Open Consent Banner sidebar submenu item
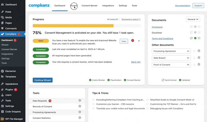 tap(9, 49)
